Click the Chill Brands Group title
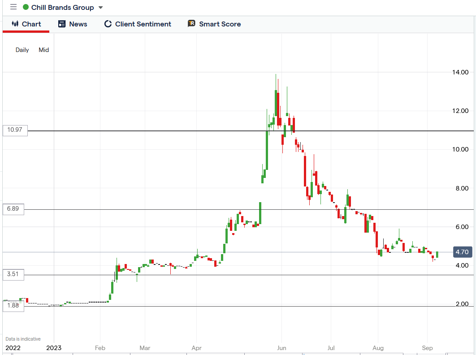476x355 pixels. click(x=63, y=7)
